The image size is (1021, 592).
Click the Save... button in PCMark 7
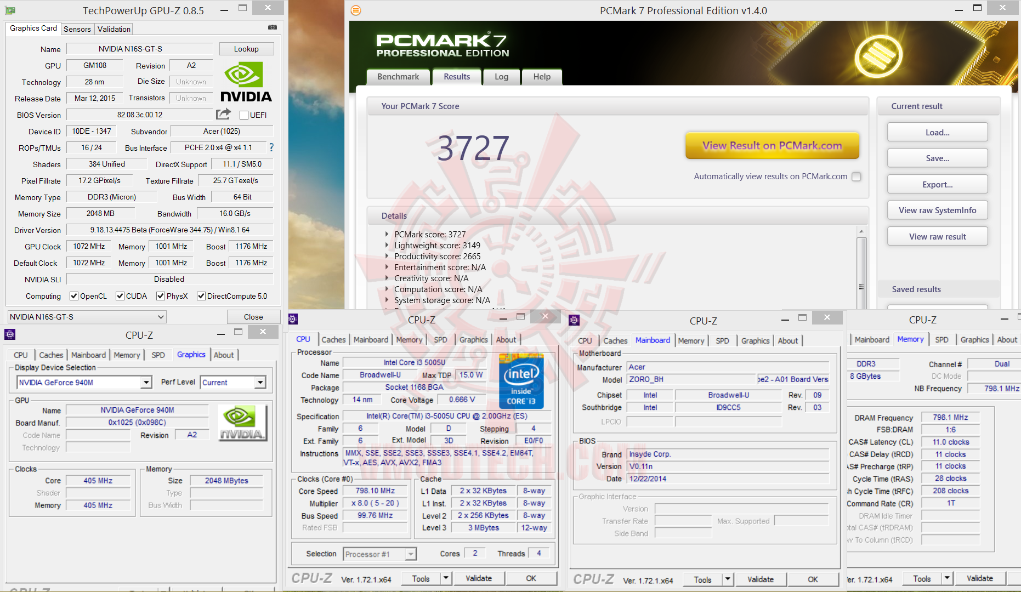pyautogui.click(x=938, y=158)
